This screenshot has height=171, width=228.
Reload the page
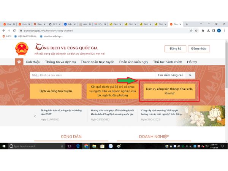point(14,31)
